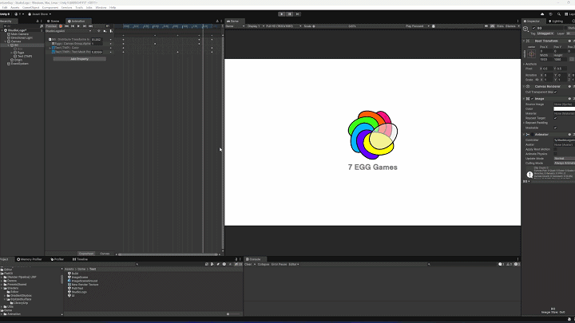
Task: Click the Curves button in the Animation window
Action: click(105, 254)
